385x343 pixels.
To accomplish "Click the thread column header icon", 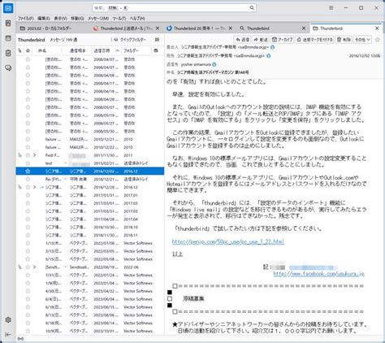I will tap(20, 50).
